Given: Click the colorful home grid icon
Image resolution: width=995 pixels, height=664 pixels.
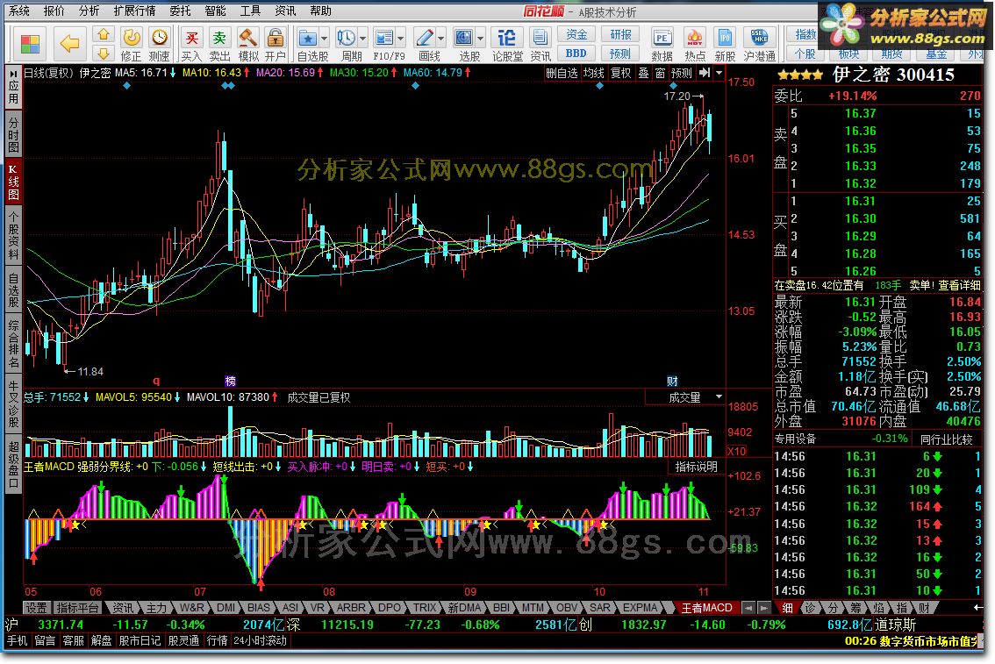Looking at the screenshot, I should (30, 45).
